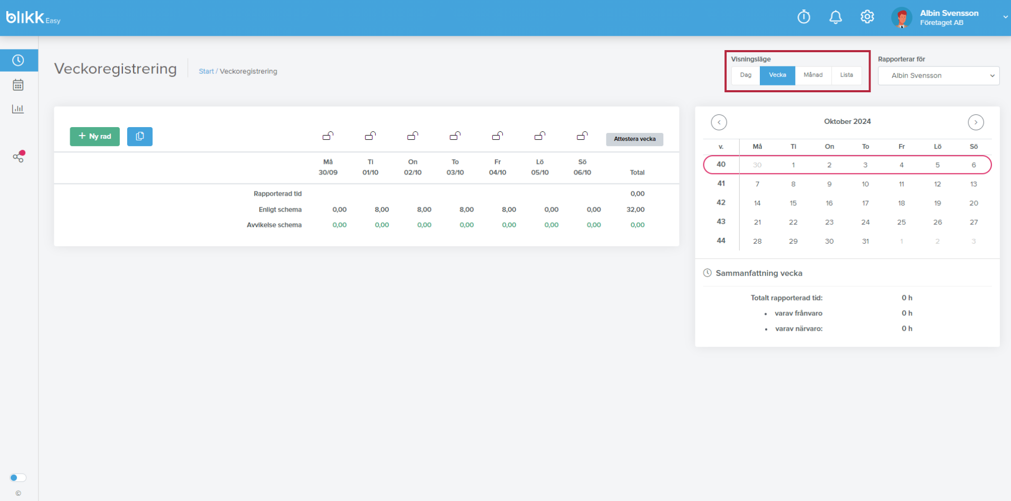Click the Rapporterad tid row label
1011x501 pixels.
tap(278, 194)
